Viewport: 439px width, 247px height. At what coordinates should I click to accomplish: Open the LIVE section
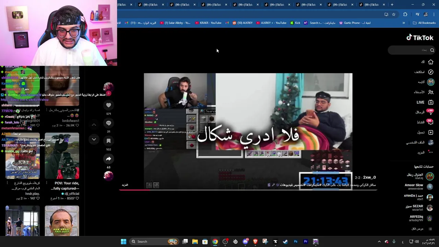tap(425, 102)
